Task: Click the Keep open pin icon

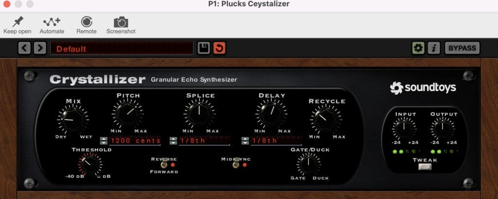Action: (18, 22)
